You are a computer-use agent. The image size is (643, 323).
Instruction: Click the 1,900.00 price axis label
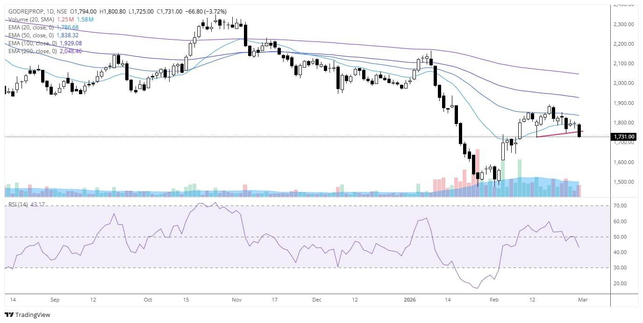pos(624,103)
